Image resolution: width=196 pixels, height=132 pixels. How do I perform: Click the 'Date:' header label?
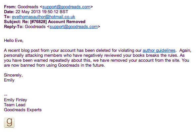[9, 12]
